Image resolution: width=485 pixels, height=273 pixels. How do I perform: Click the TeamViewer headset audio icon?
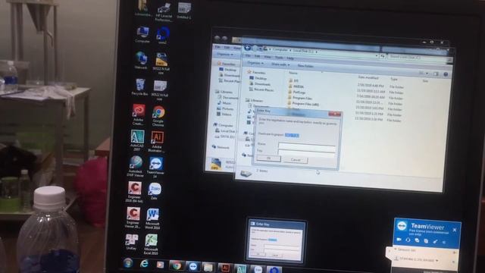click(408, 240)
